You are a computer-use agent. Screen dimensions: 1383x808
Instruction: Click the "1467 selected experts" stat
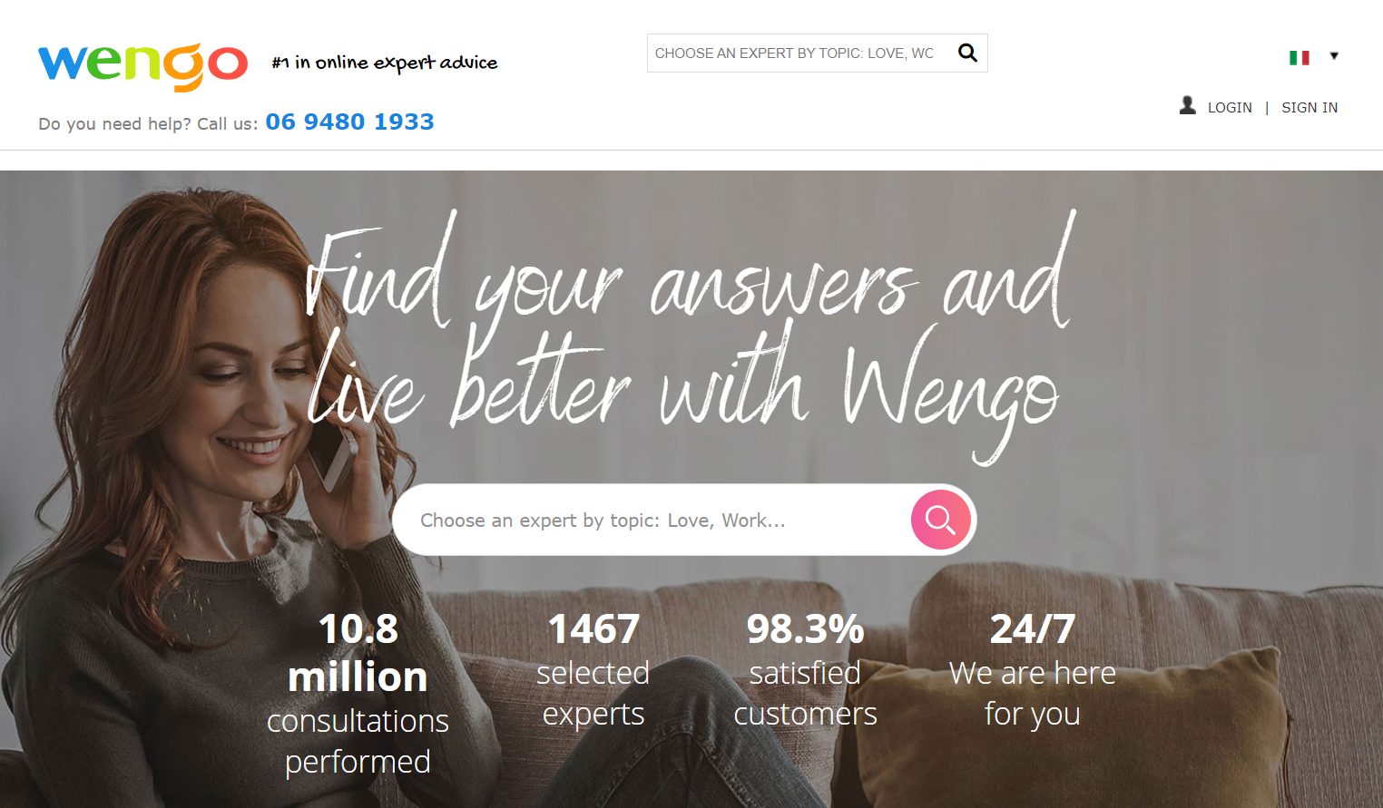593,670
